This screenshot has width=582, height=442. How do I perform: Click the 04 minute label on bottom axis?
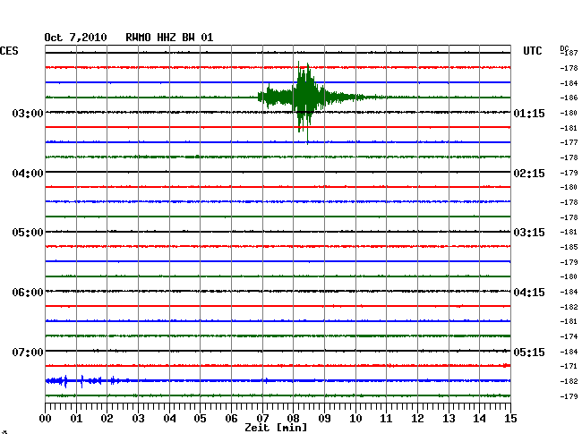coord(169,418)
